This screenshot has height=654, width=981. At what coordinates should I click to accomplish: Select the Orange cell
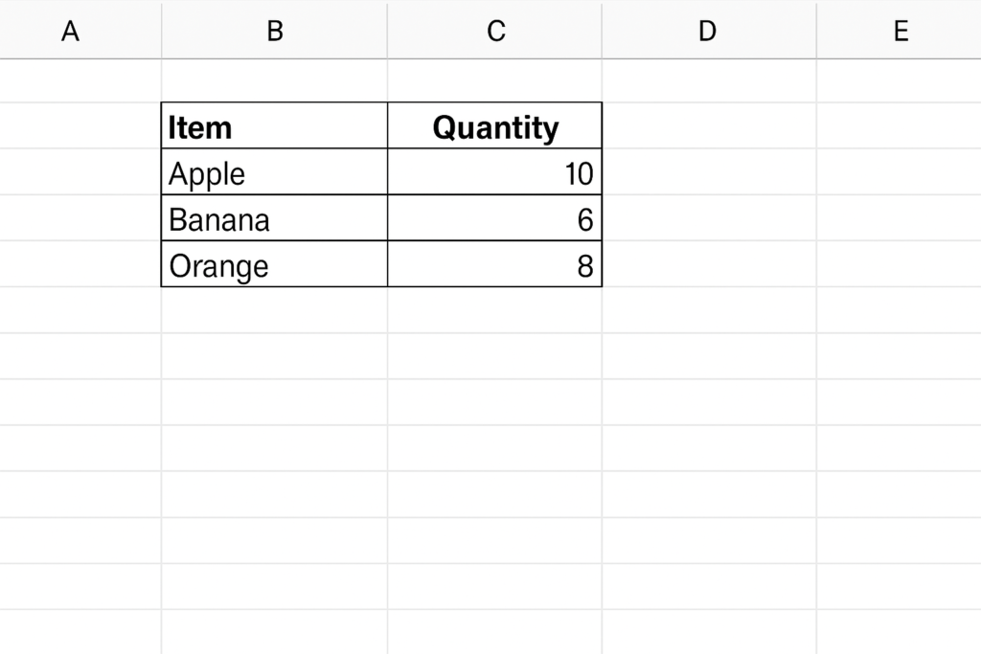point(274,264)
